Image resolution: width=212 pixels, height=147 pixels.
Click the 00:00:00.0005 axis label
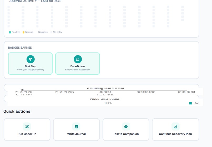[146, 92]
